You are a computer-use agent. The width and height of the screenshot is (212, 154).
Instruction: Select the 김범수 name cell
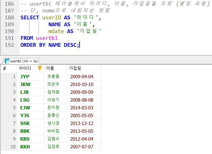(55, 139)
